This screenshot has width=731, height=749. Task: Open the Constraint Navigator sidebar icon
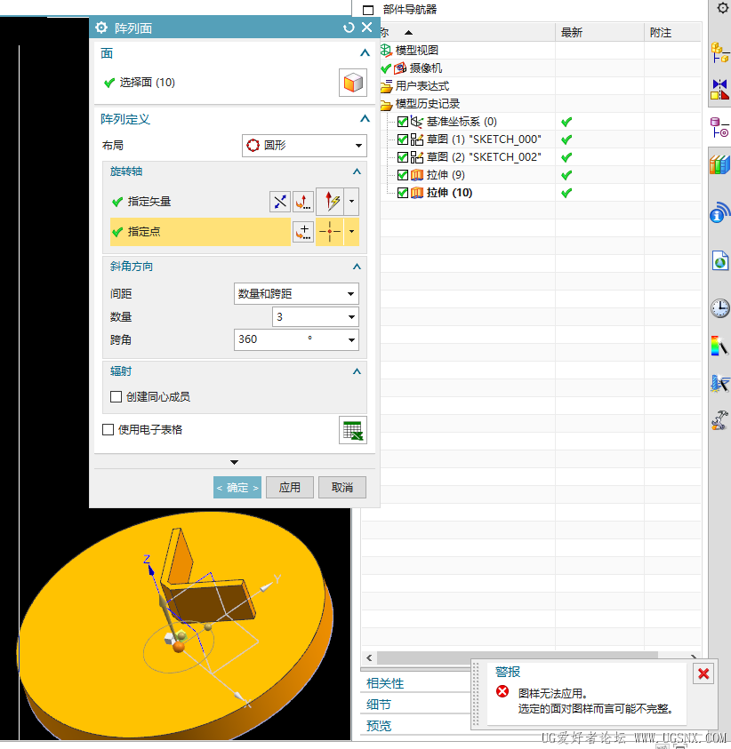point(719,90)
